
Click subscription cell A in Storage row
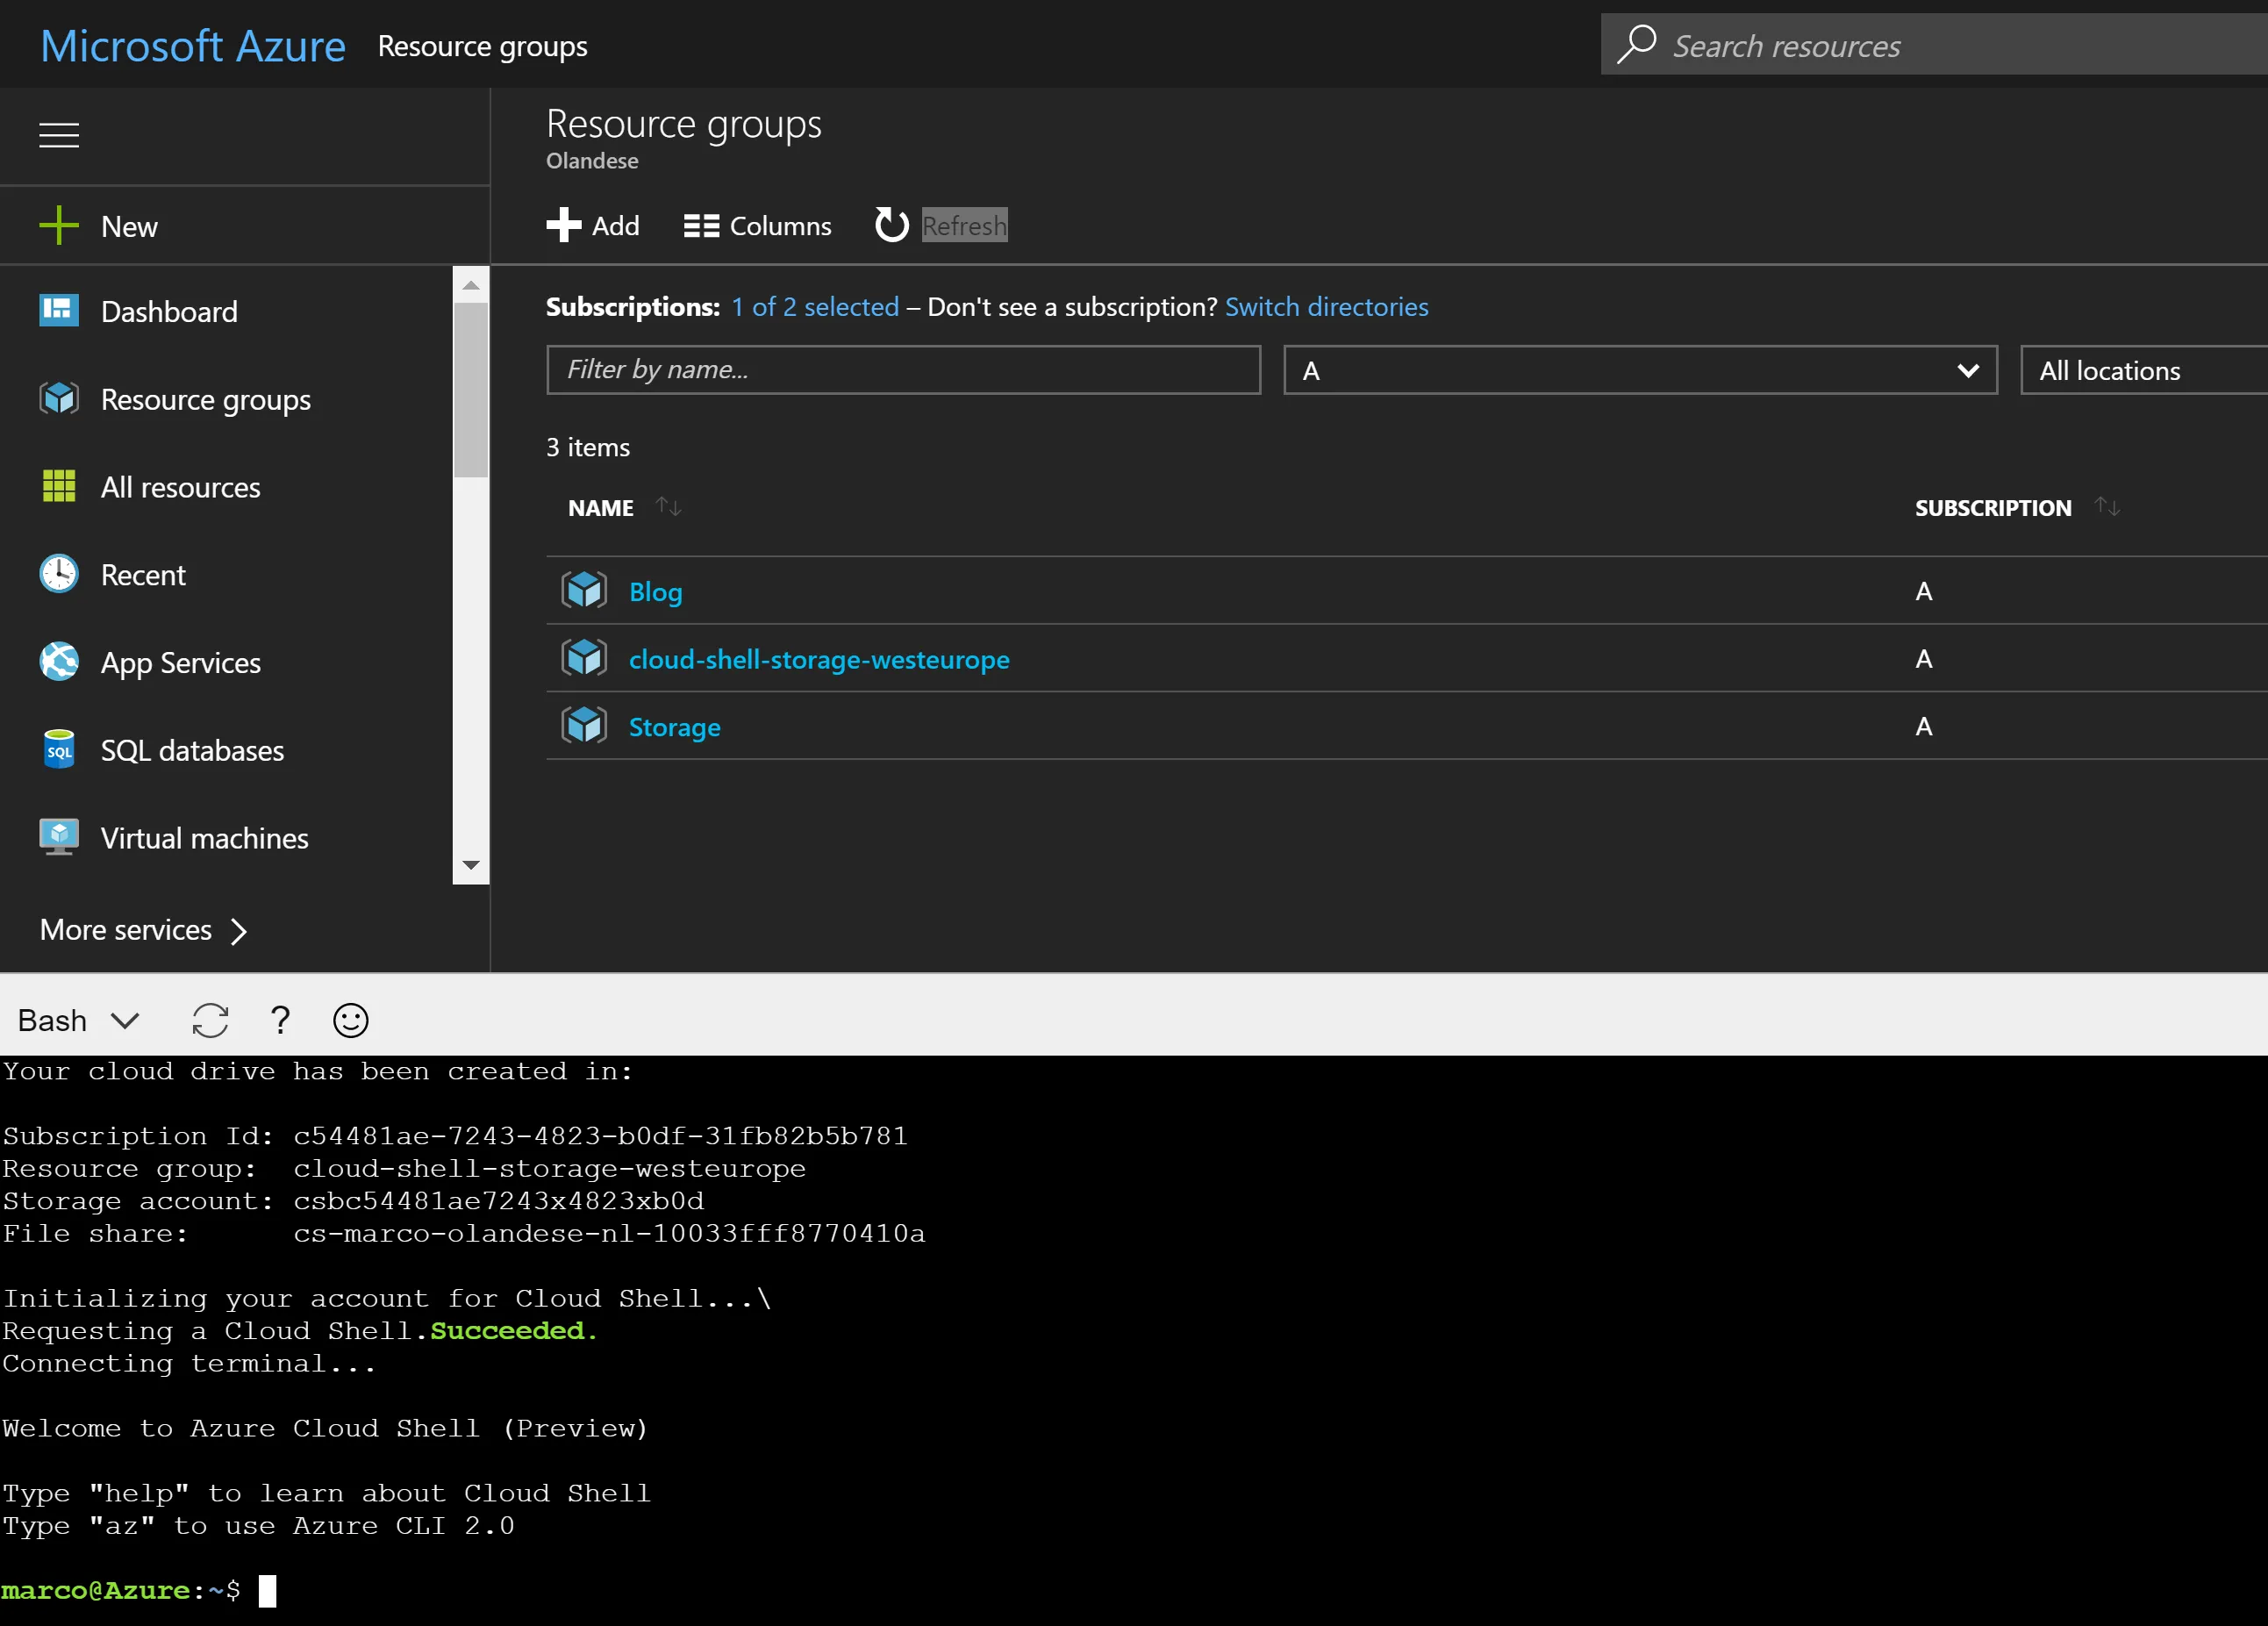coord(1923,726)
